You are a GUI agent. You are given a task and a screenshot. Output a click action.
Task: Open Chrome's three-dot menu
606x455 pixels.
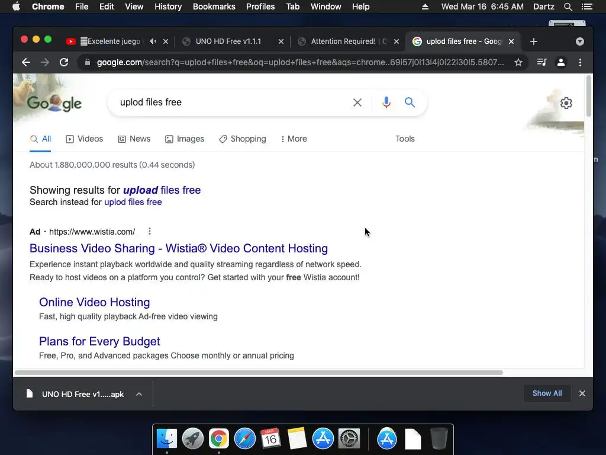pos(580,62)
